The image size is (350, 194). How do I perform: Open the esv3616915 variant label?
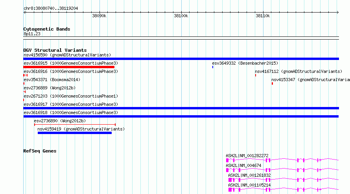71,63
